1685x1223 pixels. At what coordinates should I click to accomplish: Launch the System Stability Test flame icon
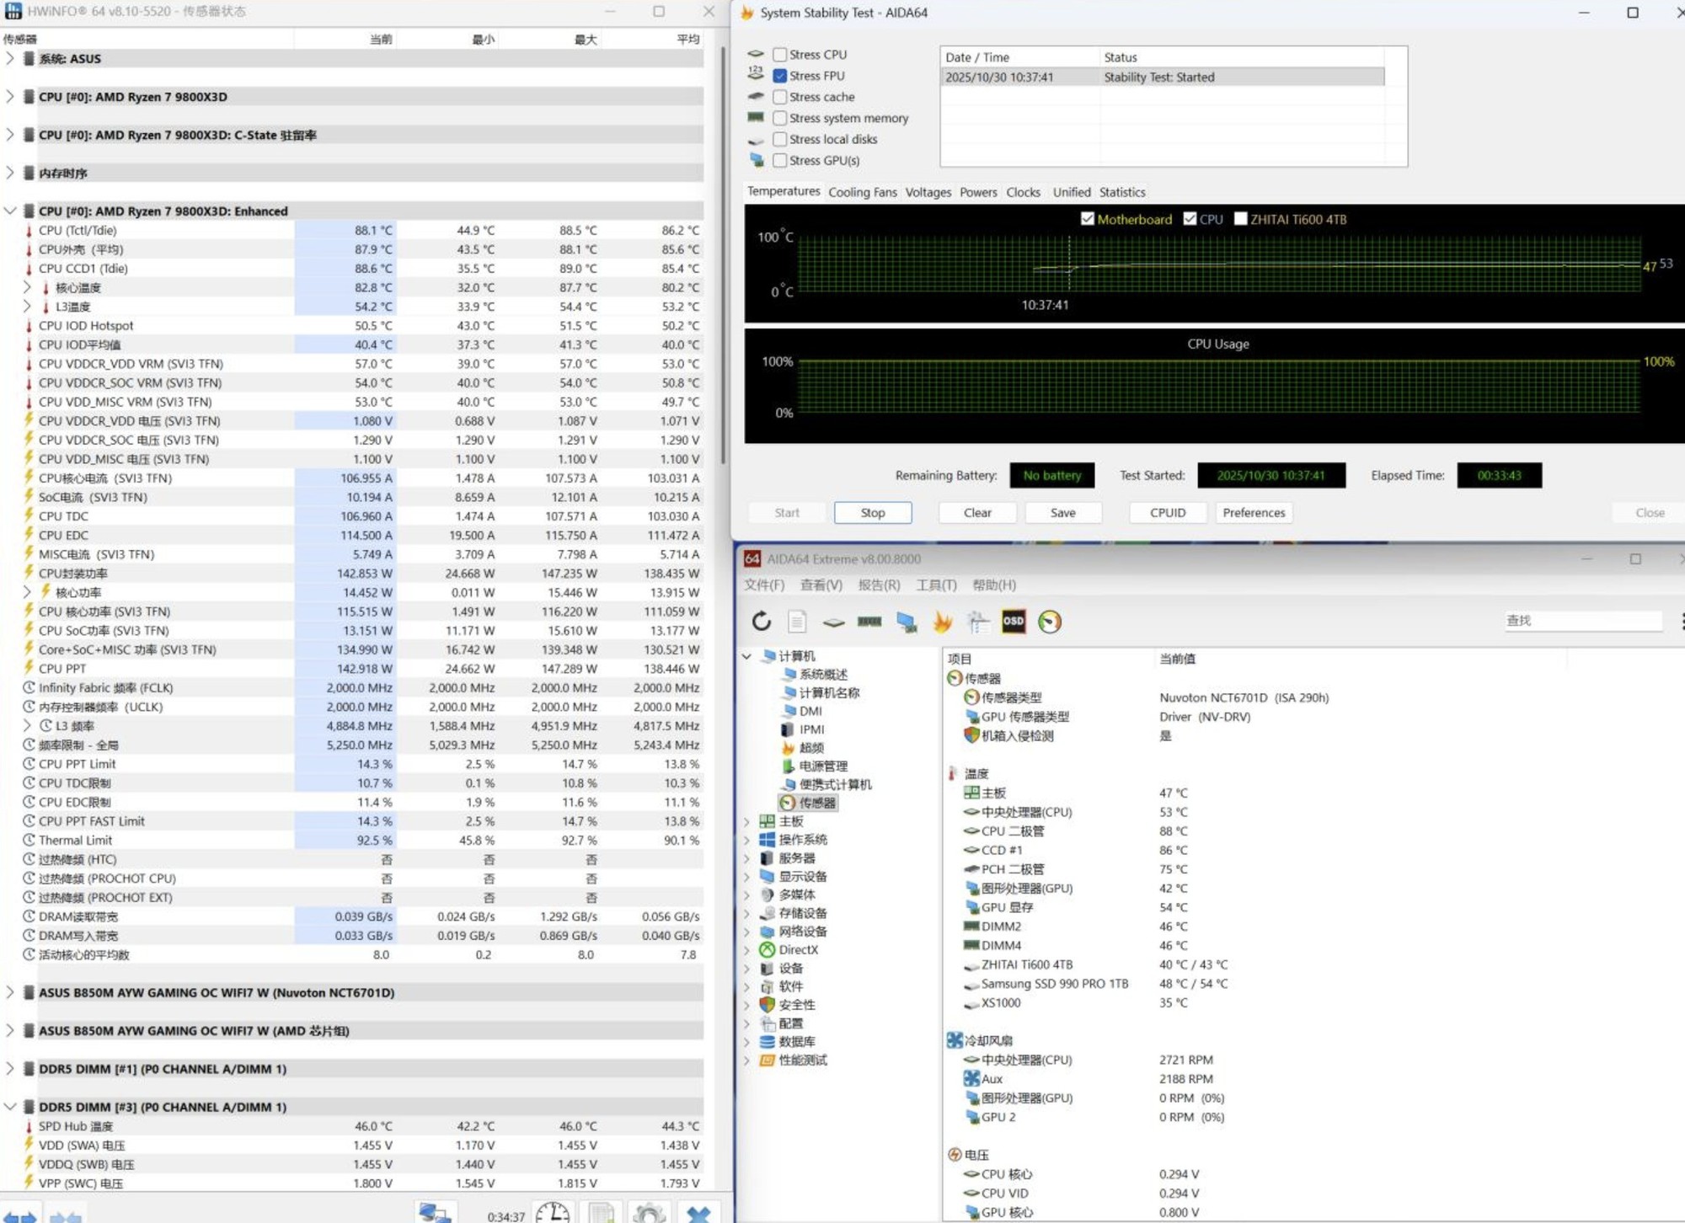[942, 622]
